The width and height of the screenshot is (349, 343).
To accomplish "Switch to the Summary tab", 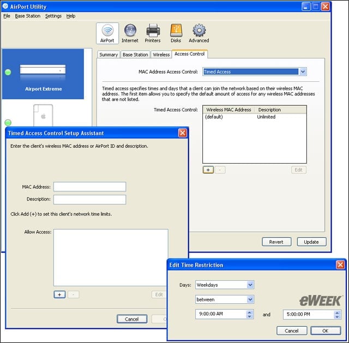I will click(x=109, y=55).
